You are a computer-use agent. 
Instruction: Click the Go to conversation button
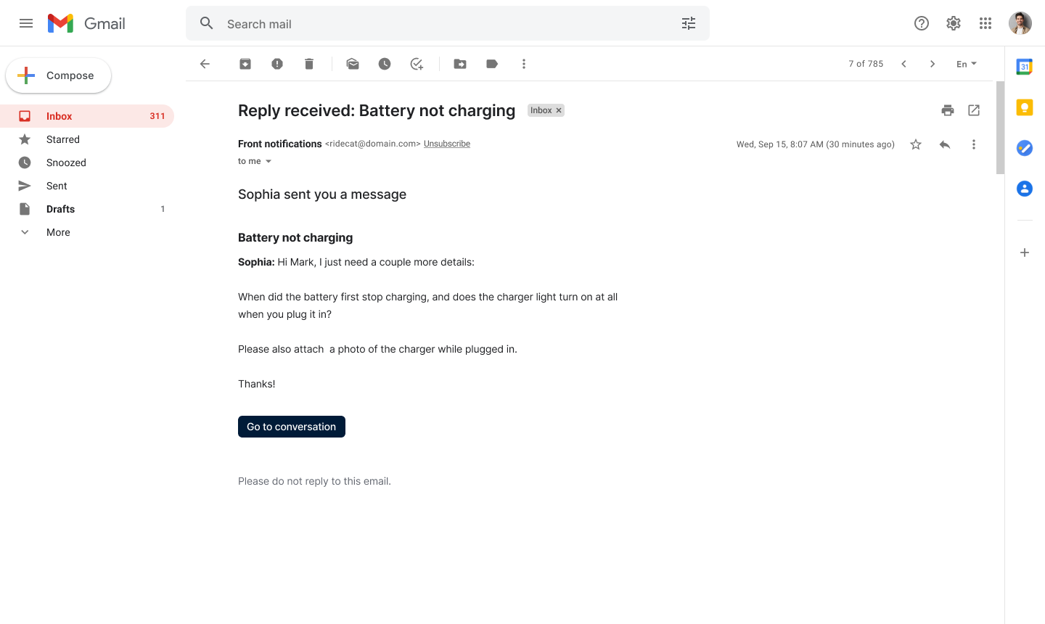pyautogui.click(x=292, y=427)
